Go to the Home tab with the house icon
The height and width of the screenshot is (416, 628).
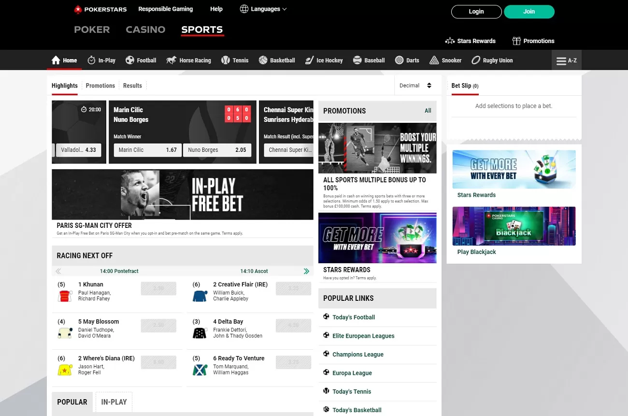64,60
